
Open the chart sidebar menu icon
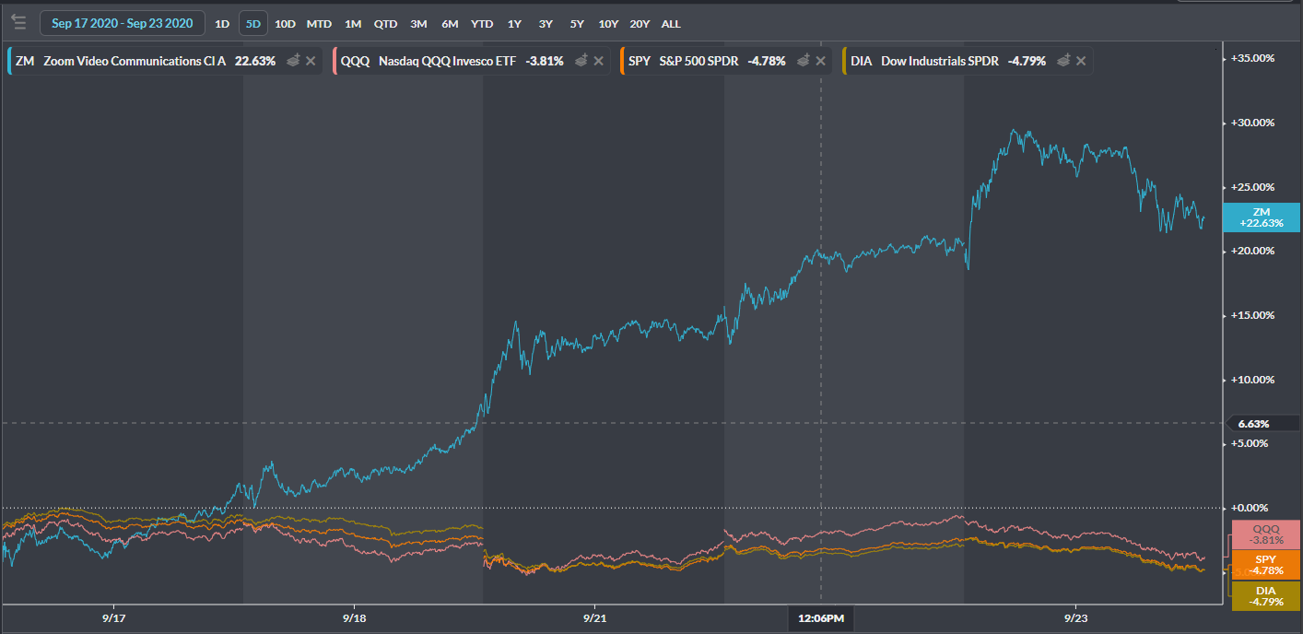(18, 23)
